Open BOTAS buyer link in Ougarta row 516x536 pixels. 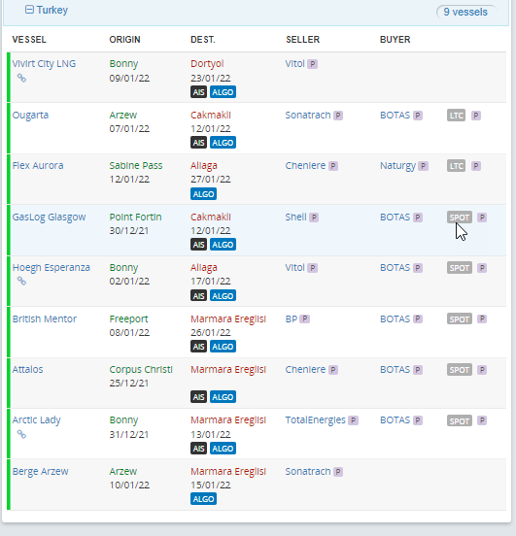(395, 115)
